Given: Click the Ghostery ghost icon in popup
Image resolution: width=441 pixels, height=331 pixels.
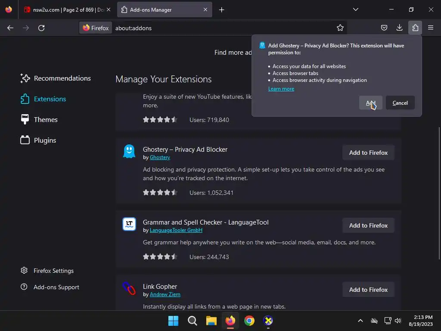Looking at the screenshot, I should (262, 45).
